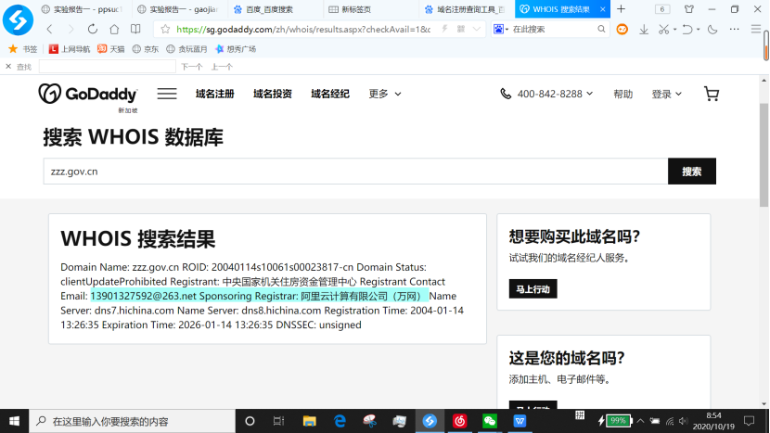Click the search magnifier in browser search box

pyautogui.click(x=601, y=29)
